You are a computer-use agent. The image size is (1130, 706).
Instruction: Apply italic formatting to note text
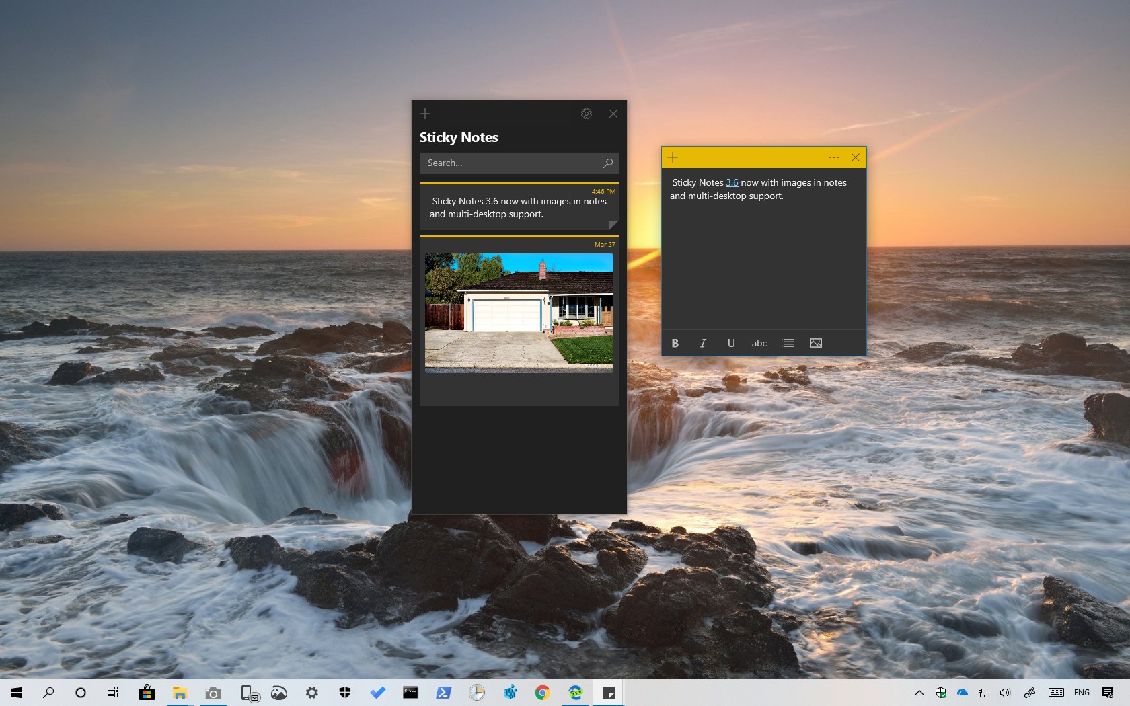[703, 343]
